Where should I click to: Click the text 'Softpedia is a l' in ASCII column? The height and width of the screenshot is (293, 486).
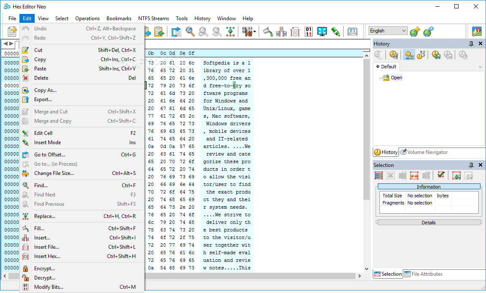[x=227, y=63]
